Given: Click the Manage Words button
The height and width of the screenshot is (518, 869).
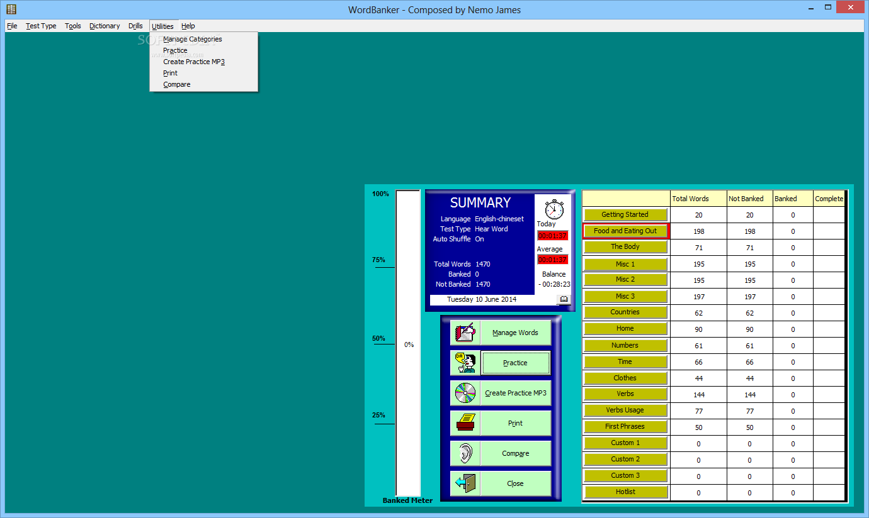Looking at the screenshot, I should pos(515,333).
